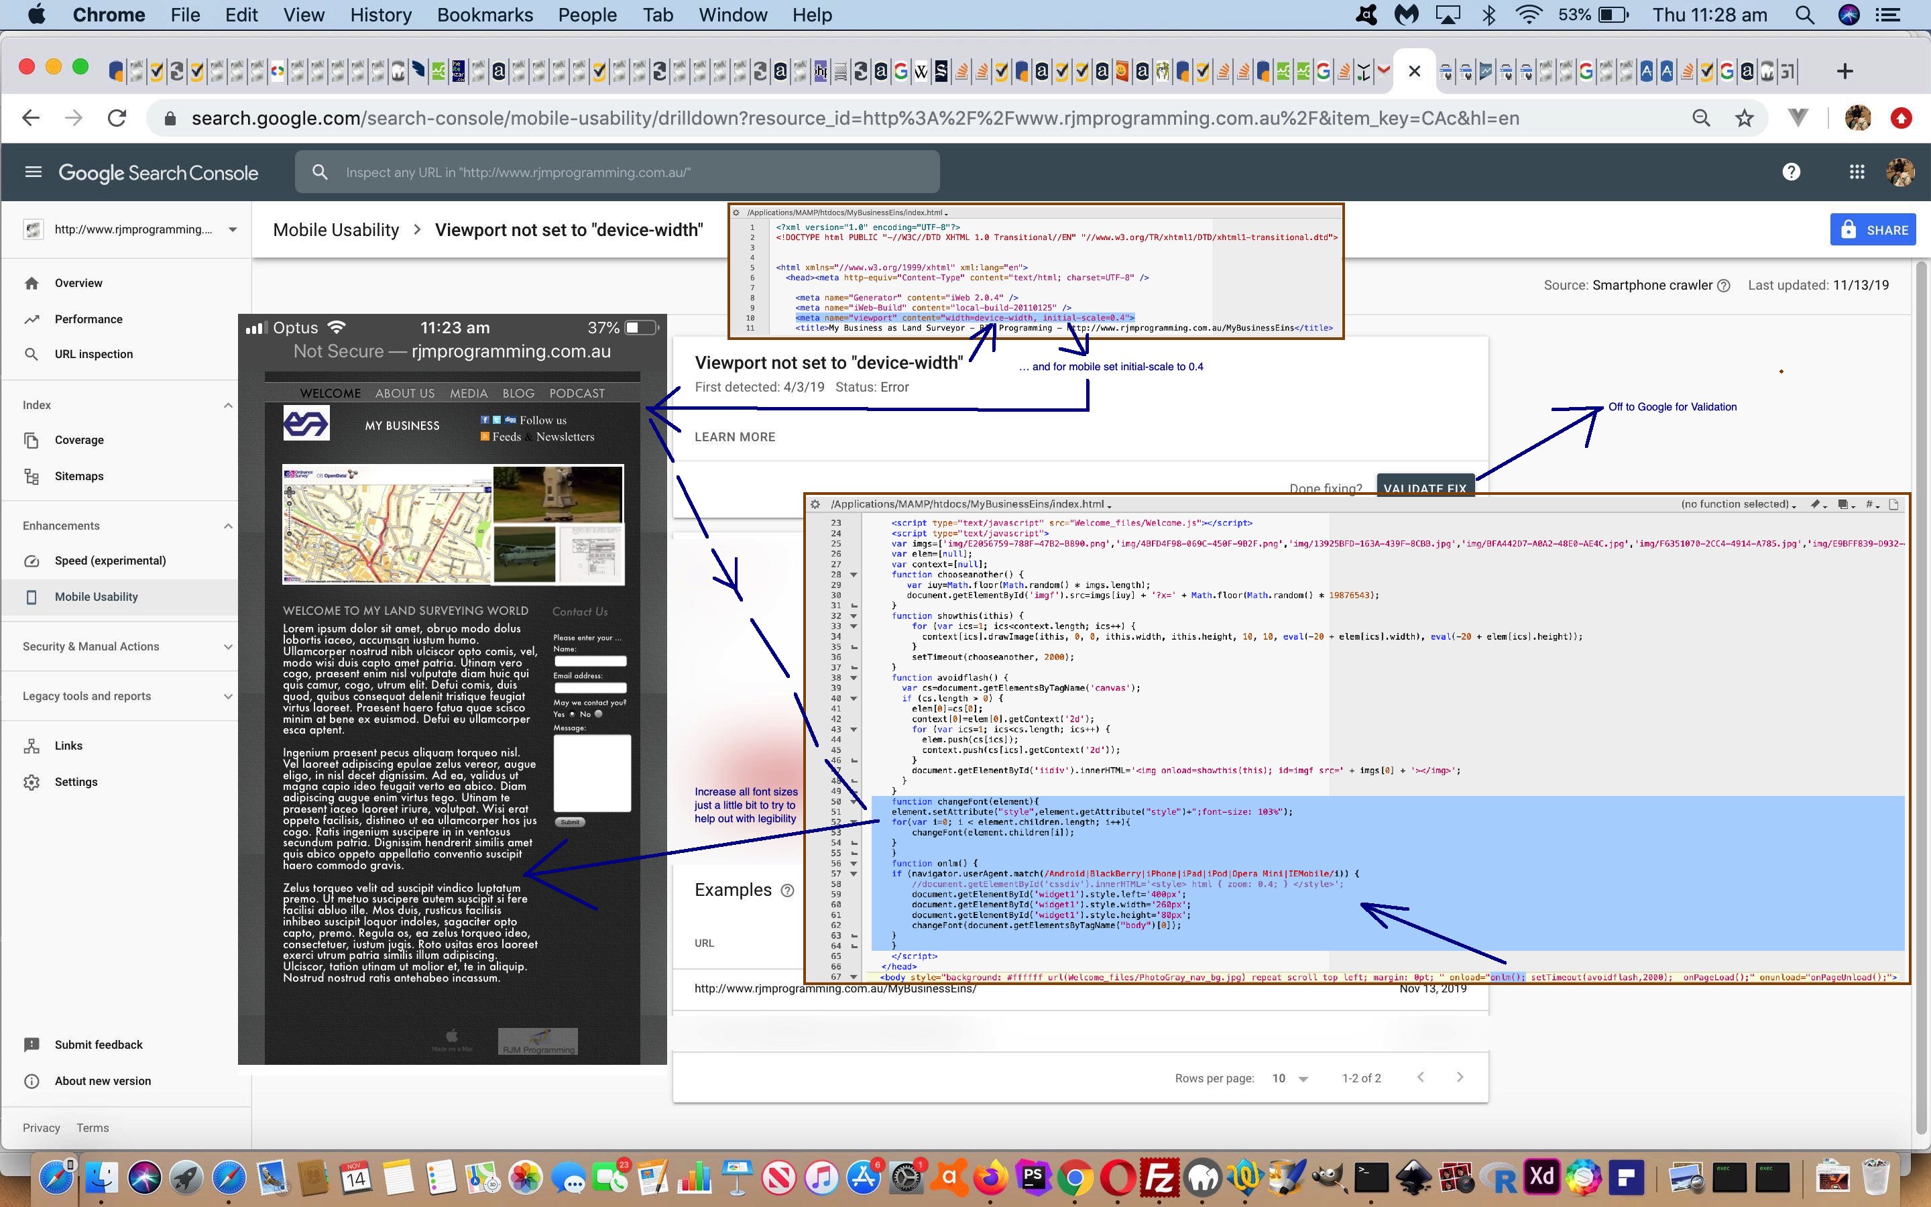Open the Privacy link
Image resolution: width=1931 pixels, height=1207 pixels.
click(42, 1128)
